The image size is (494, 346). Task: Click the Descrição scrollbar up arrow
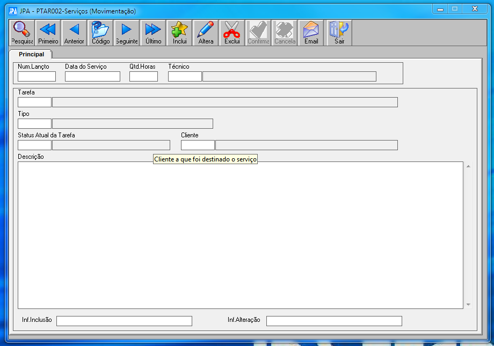click(468, 166)
